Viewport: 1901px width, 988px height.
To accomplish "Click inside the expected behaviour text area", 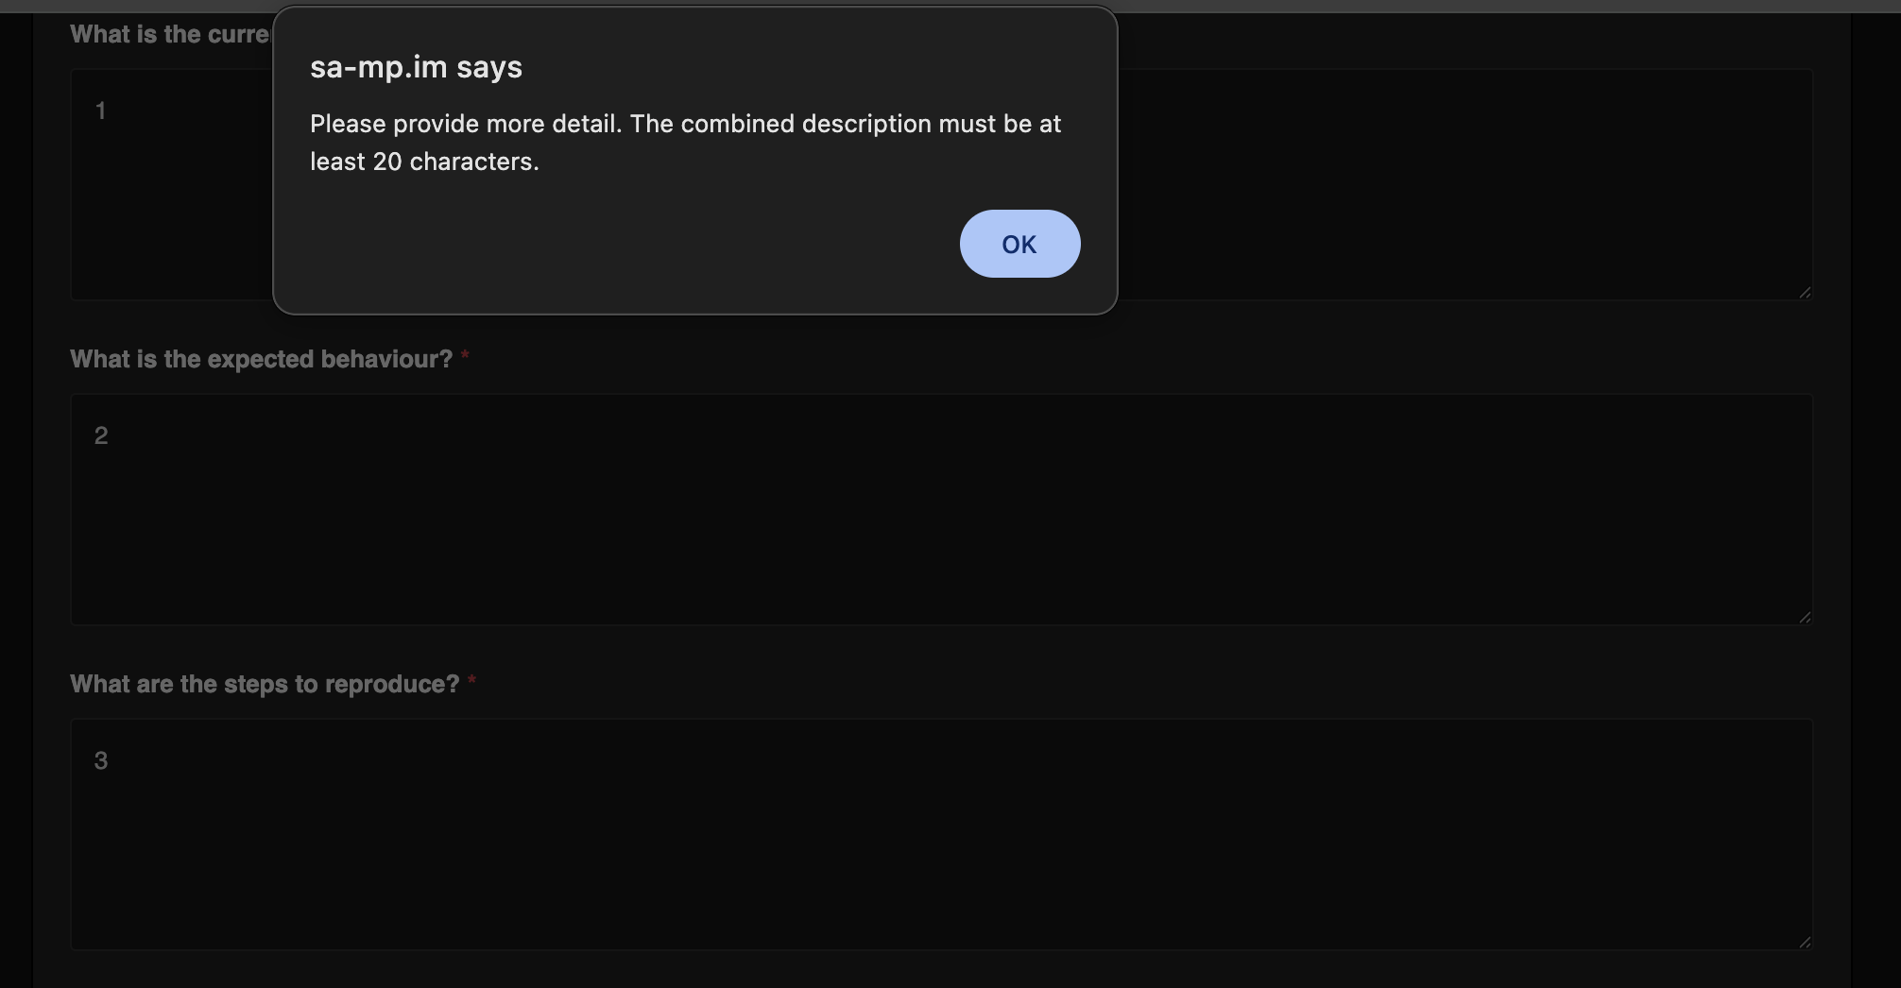I will (x=941, y=509).
